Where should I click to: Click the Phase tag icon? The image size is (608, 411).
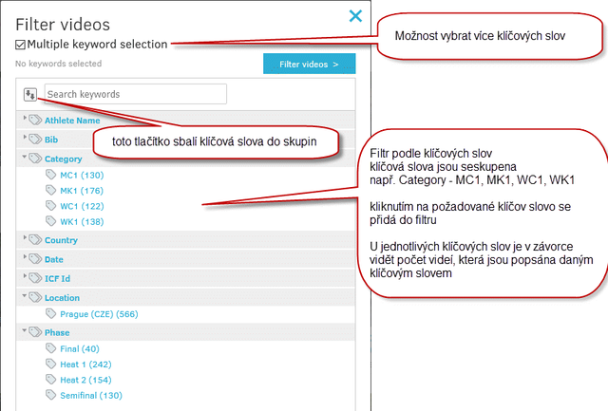point(35,332)
